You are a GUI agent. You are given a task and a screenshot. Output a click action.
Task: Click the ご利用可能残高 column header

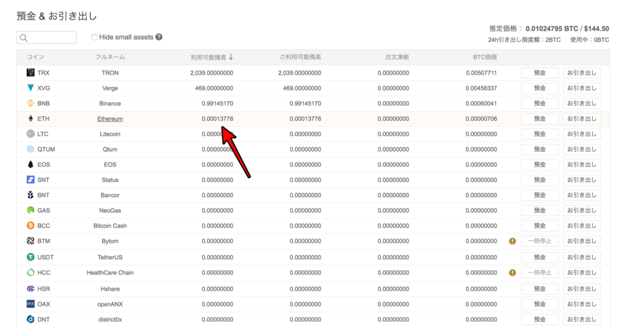pyautogui.click(x=300, y=57)
